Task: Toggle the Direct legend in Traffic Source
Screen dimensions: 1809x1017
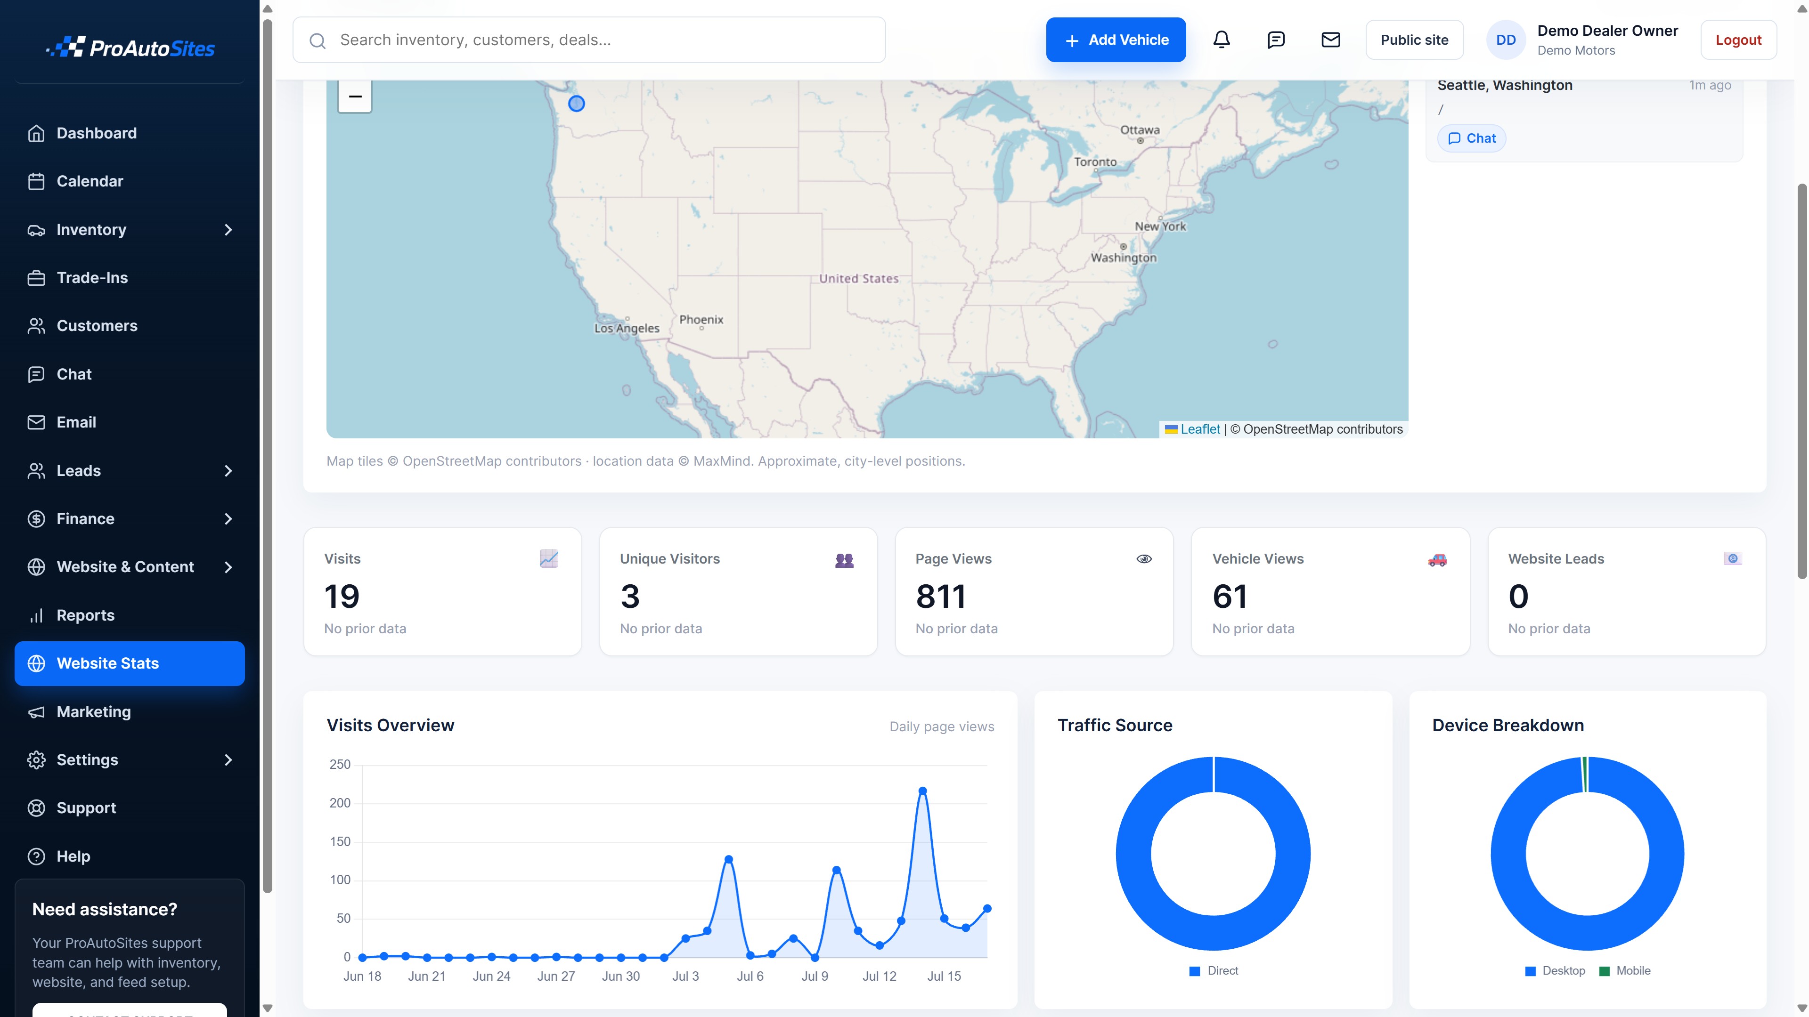Action: [1214, 971]
